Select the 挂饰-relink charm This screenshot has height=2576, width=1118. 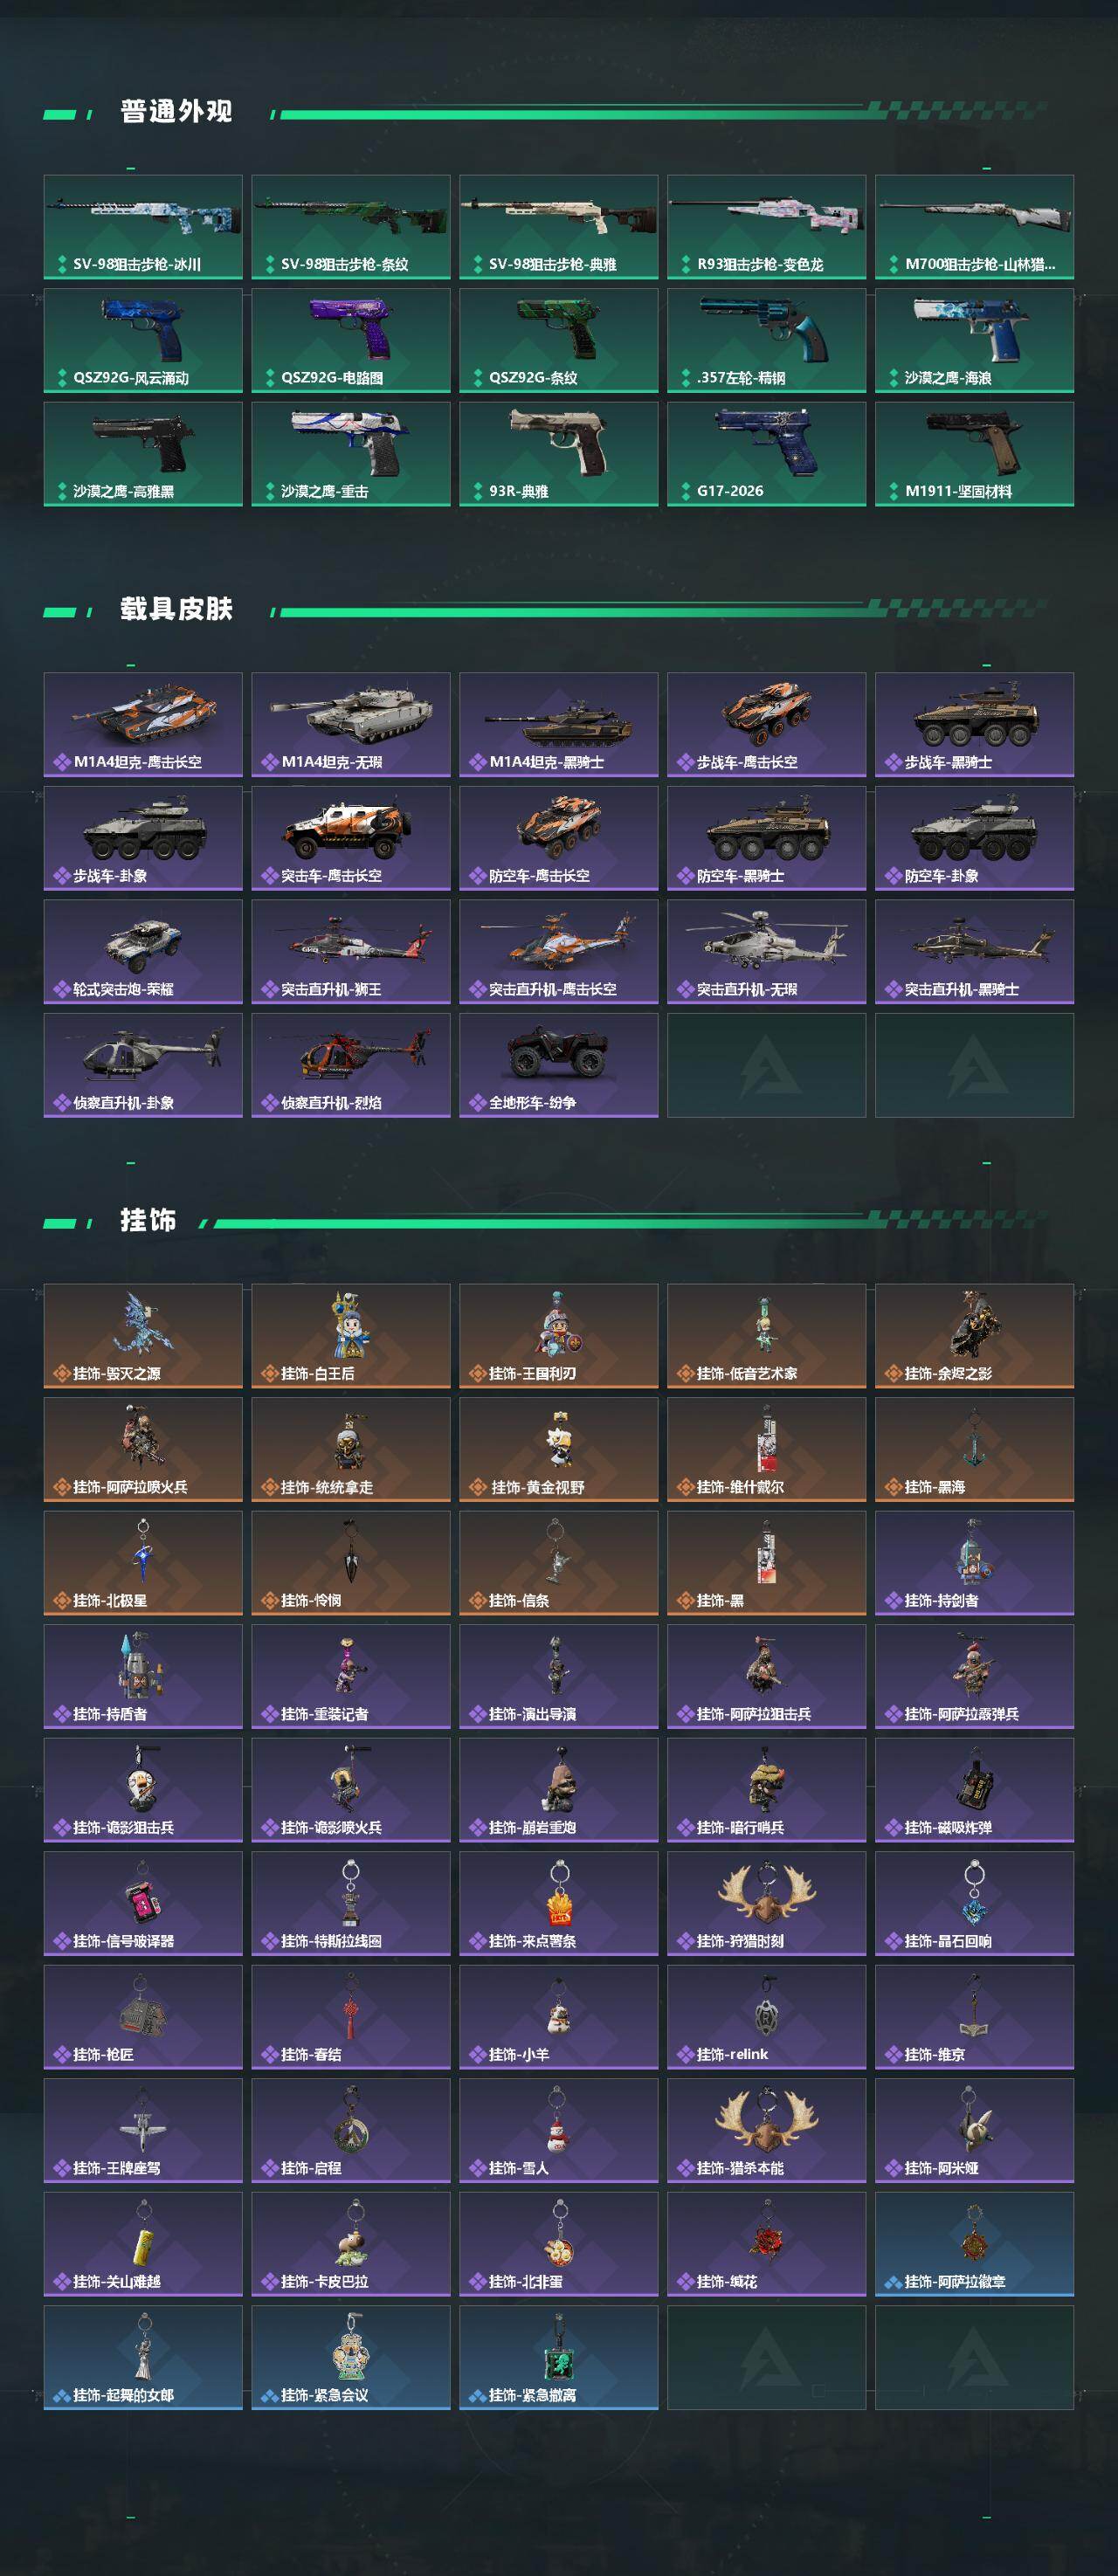click(766, 2017)
